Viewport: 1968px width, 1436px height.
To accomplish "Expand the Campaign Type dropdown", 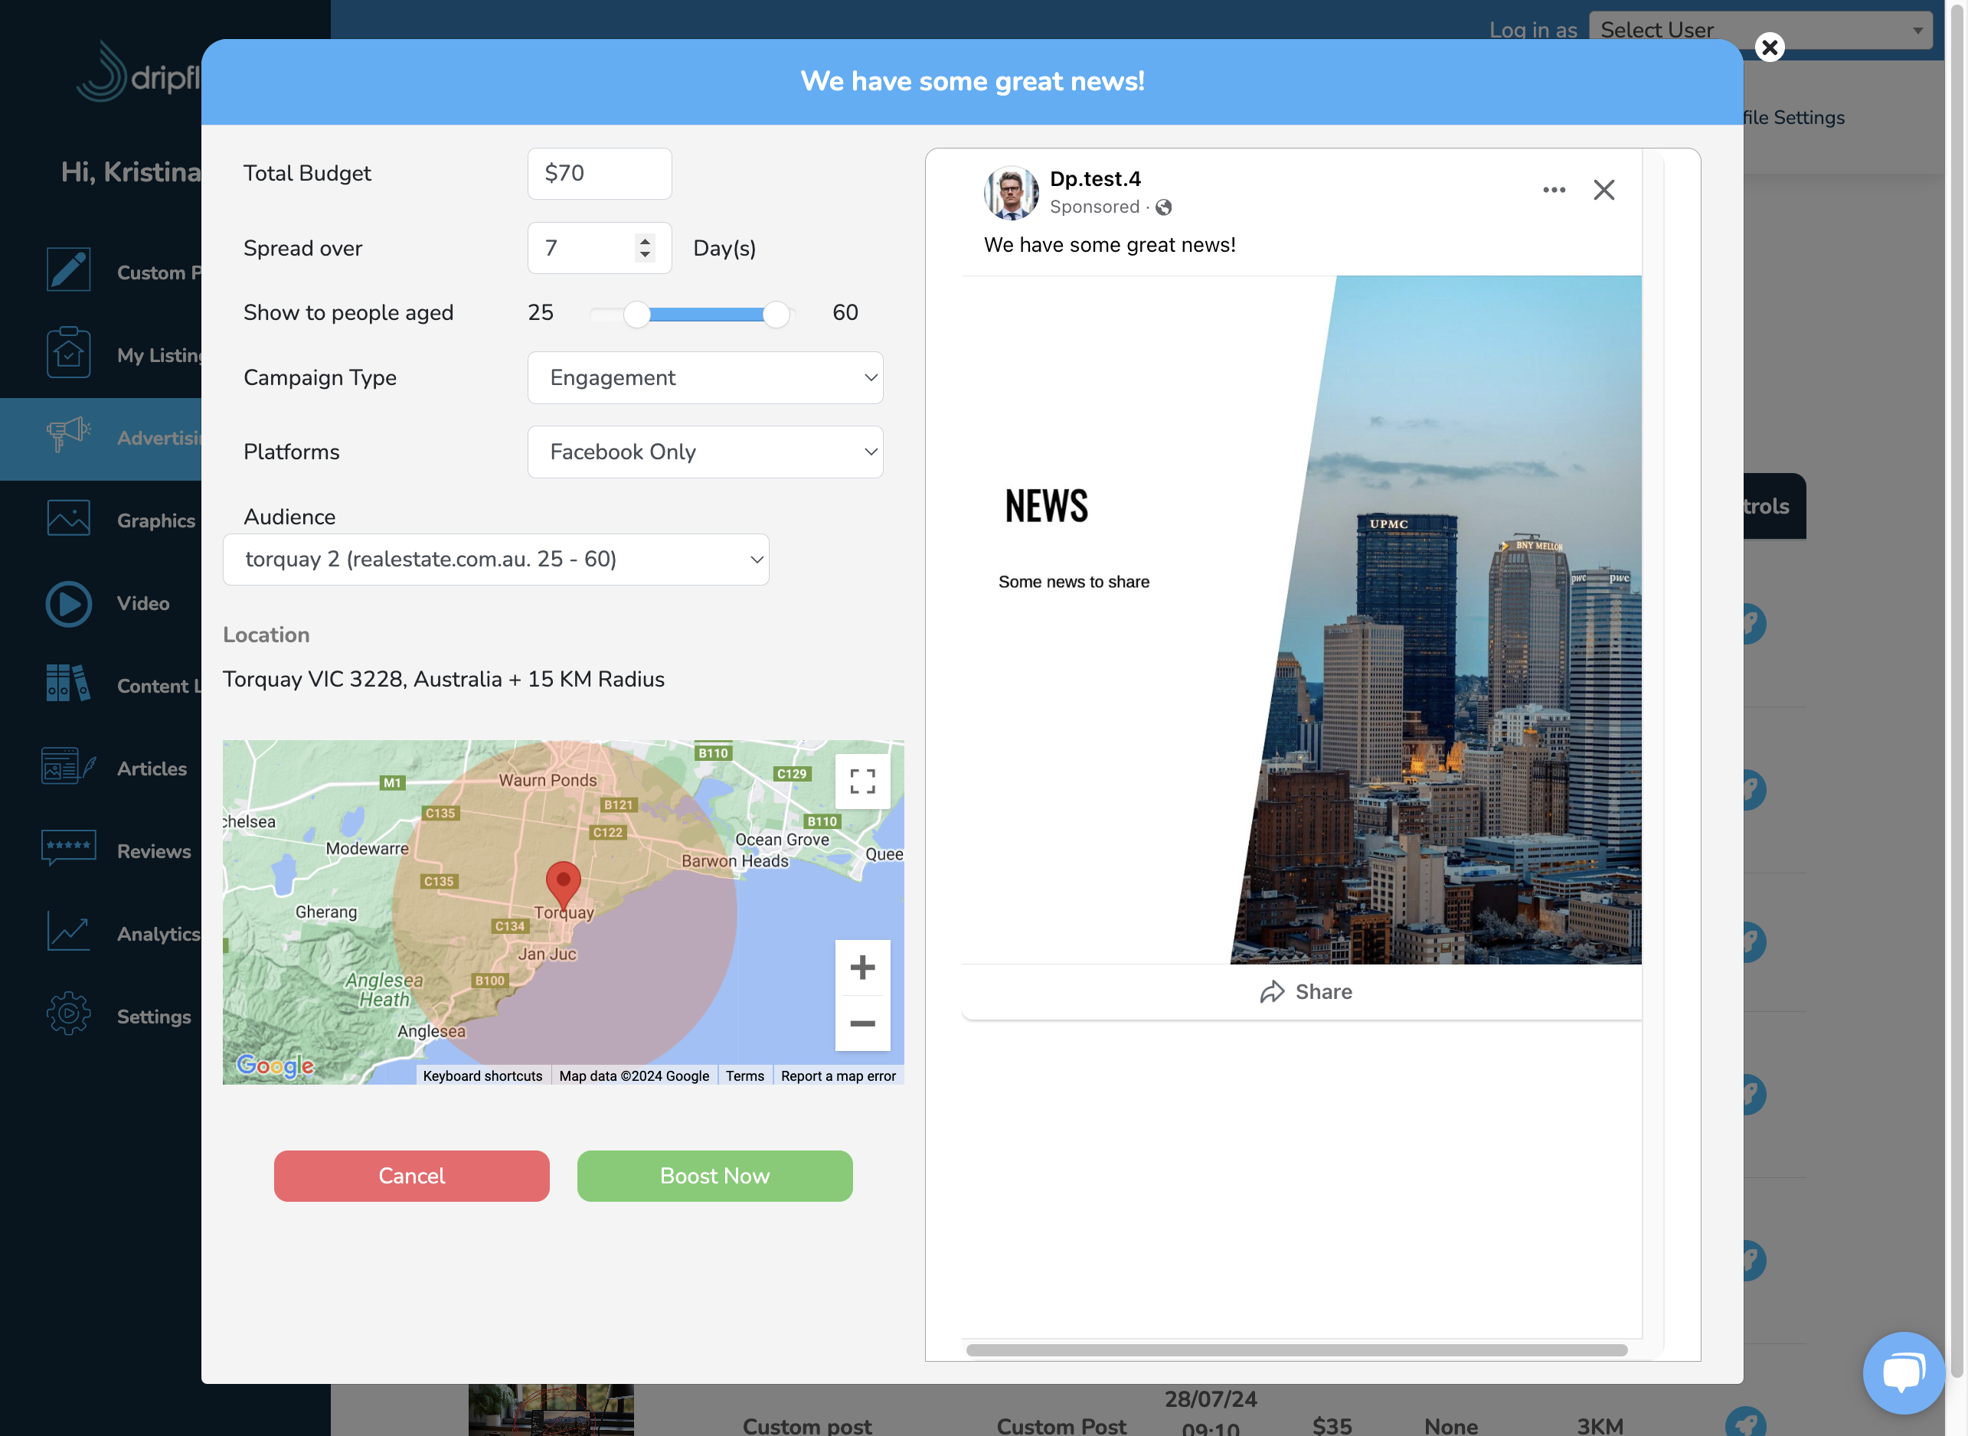I will pos(705,377).
